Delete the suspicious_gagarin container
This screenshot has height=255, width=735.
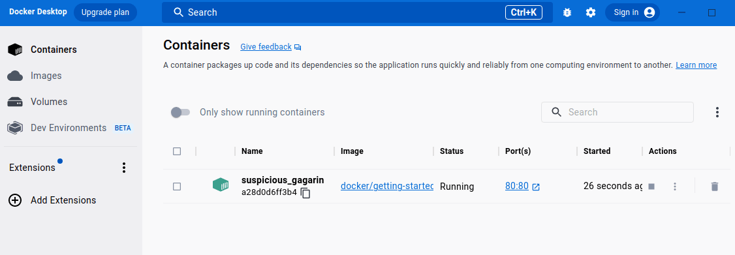tap(714, 187)
